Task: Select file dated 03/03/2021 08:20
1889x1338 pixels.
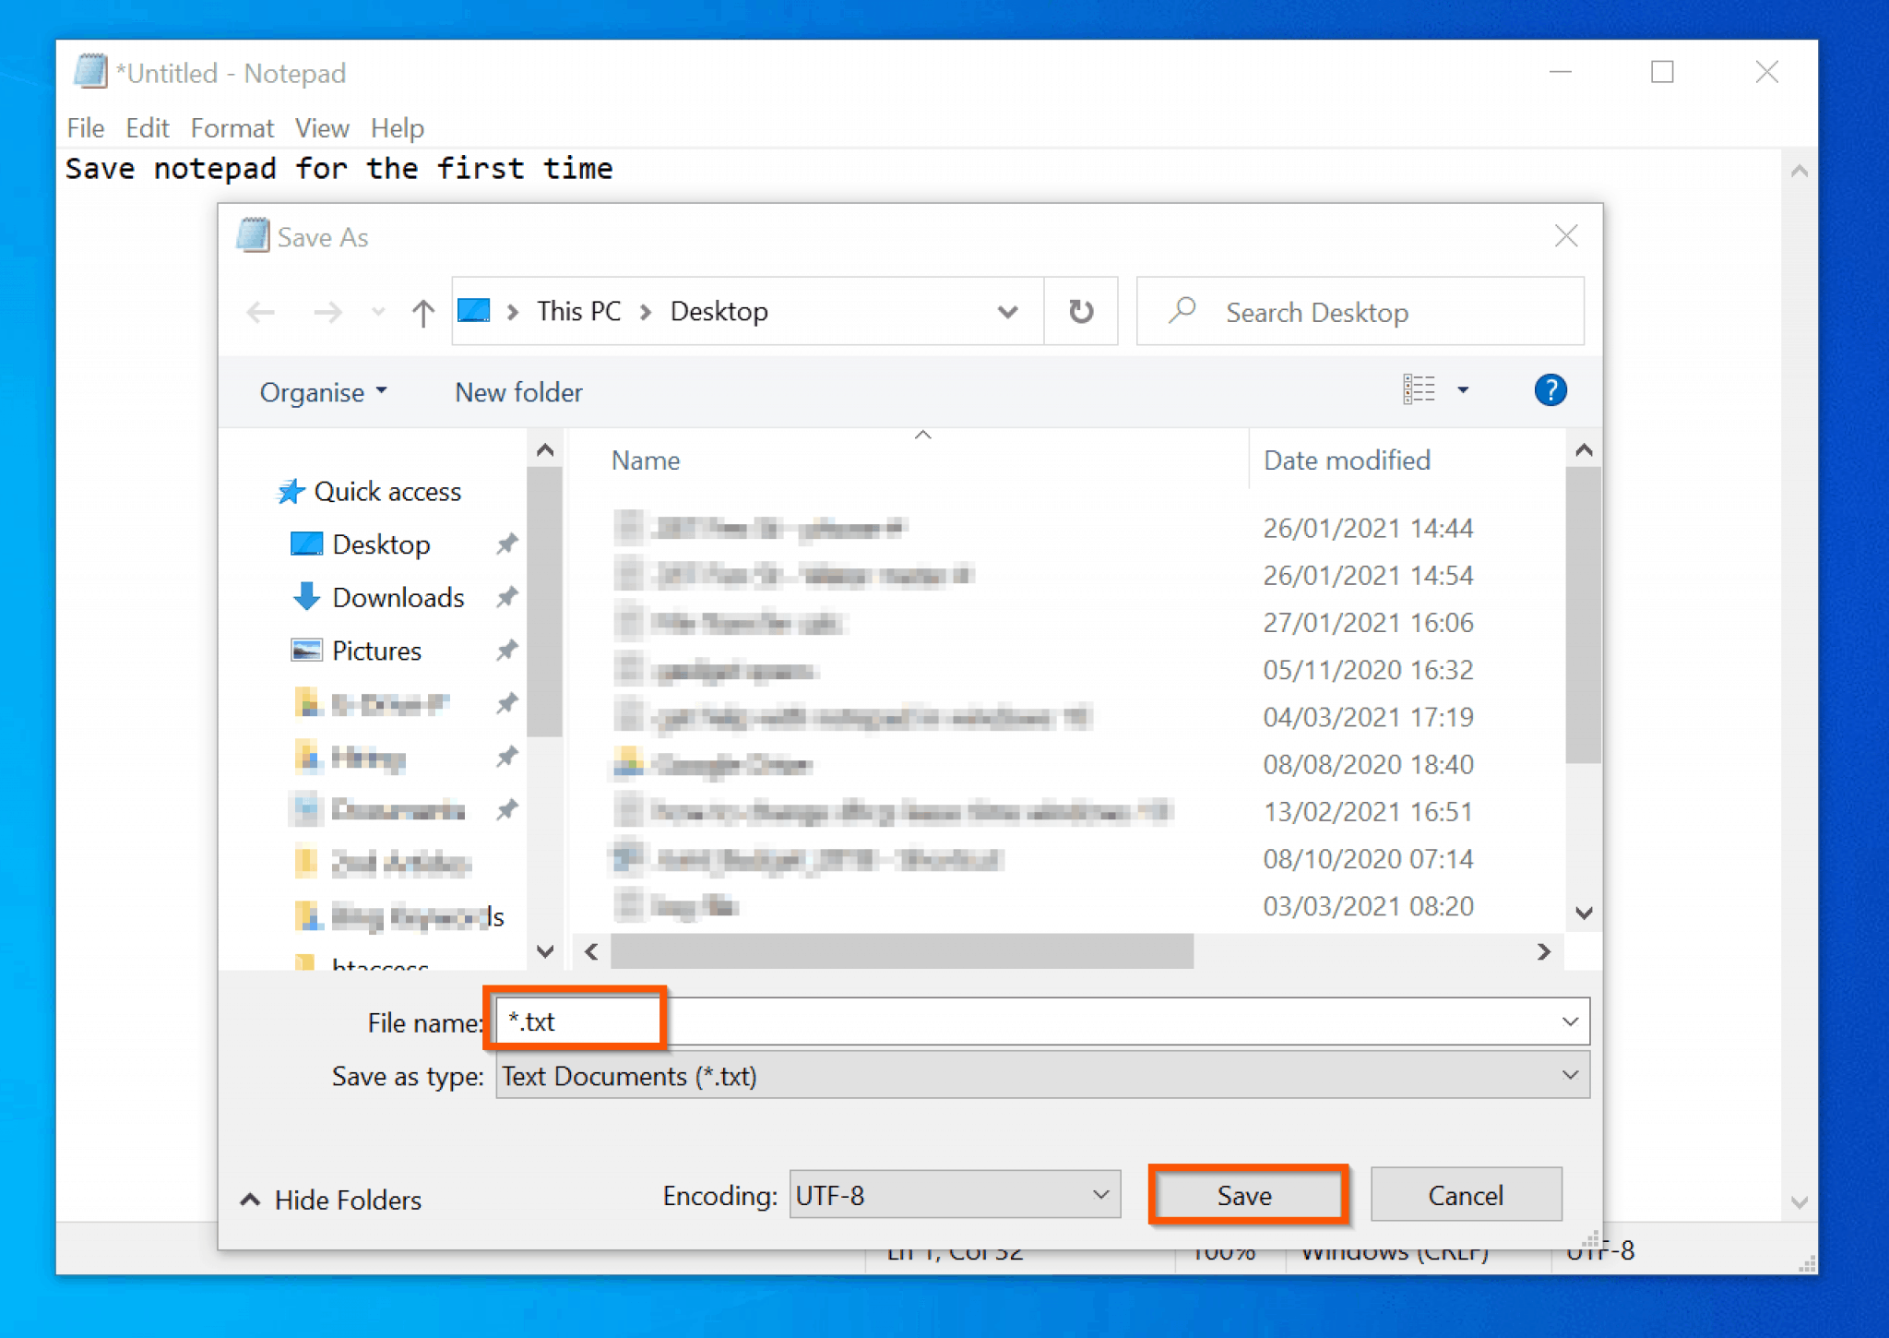Action: coord(1042,906)
